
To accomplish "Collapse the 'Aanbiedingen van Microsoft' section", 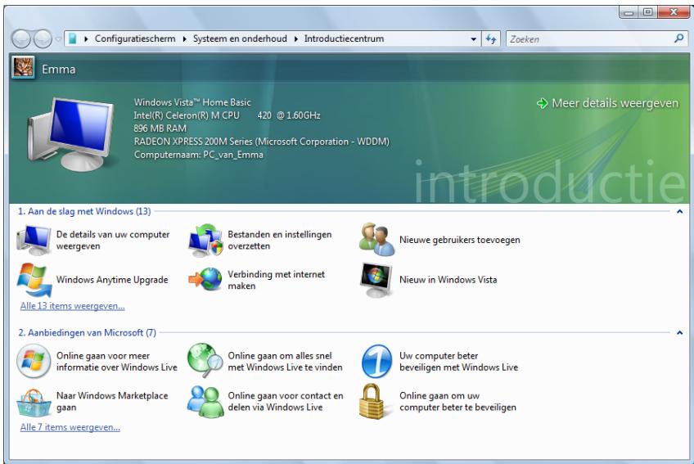I will [679, 332].
